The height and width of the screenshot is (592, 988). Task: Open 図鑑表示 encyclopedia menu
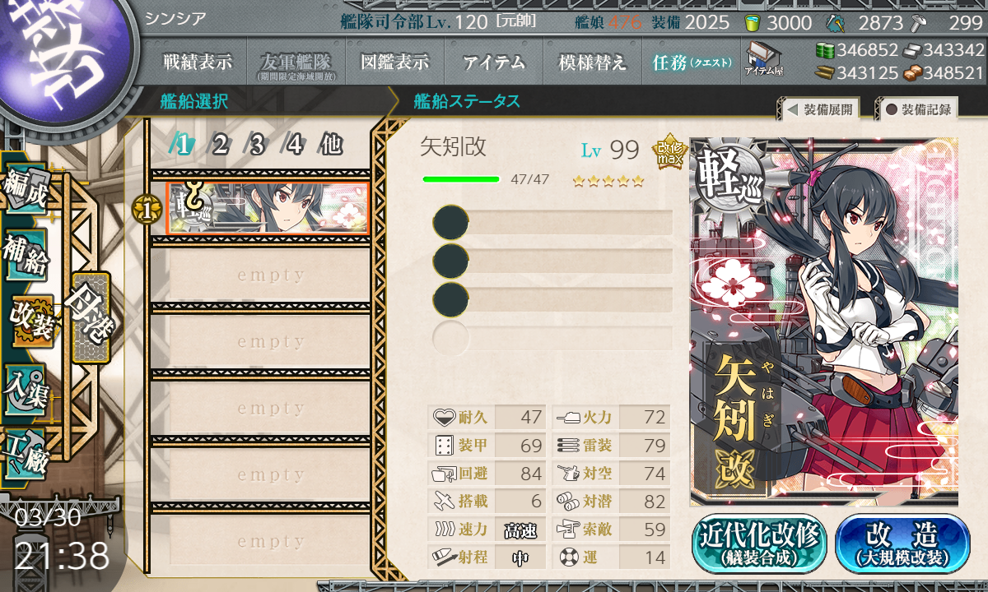(395, 62)
